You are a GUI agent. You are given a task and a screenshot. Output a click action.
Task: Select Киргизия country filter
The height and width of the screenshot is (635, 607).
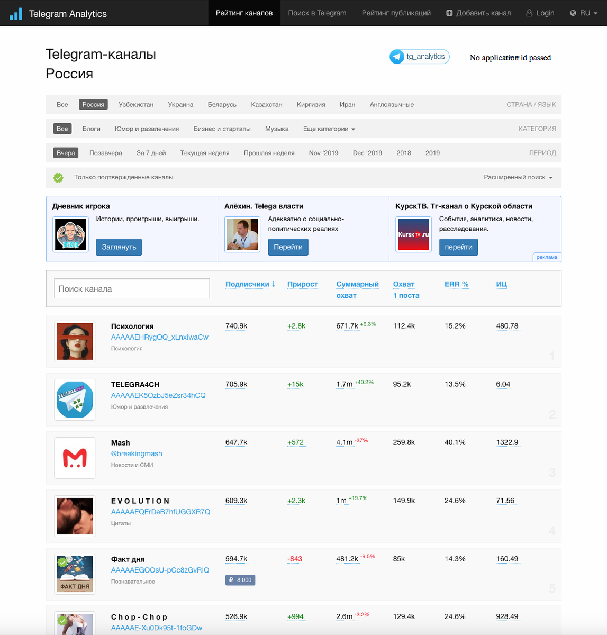(311, 104)
